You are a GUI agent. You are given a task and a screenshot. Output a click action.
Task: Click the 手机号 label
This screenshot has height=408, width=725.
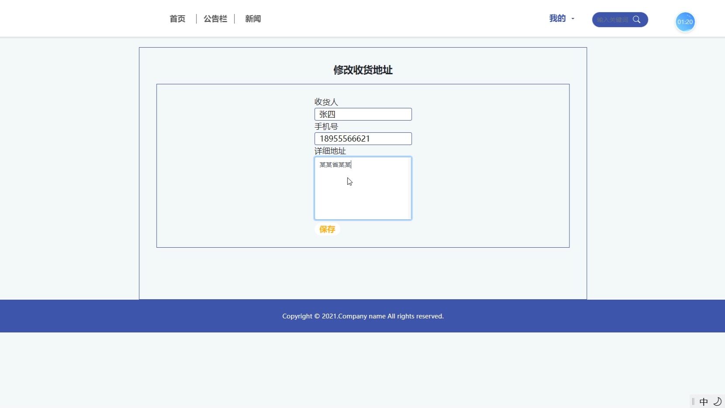pyautogui.click(x=326, y=126)
